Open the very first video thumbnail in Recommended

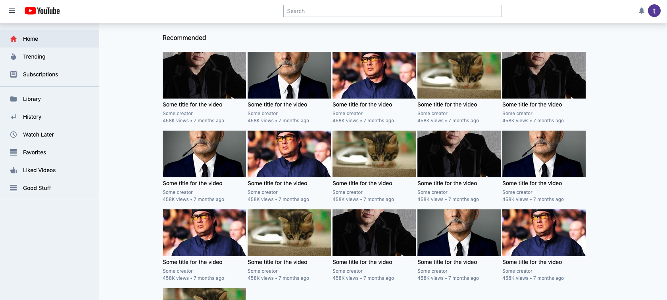[x=204, y=75]
